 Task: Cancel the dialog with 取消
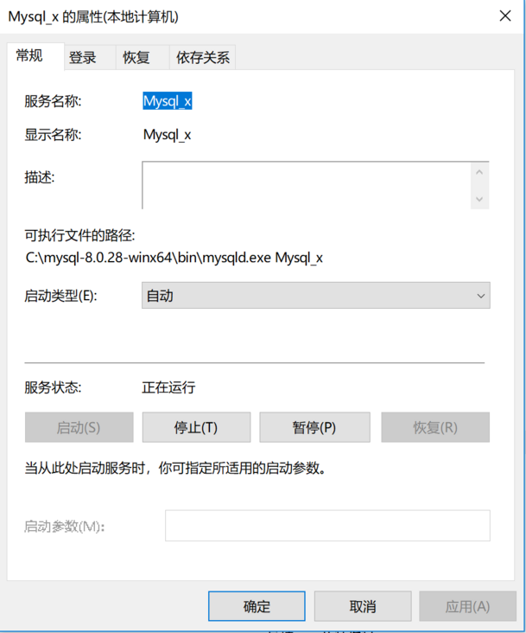(363, 606)
